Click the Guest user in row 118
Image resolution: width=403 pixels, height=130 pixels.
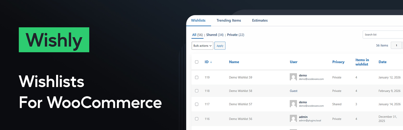pos(294,91)
